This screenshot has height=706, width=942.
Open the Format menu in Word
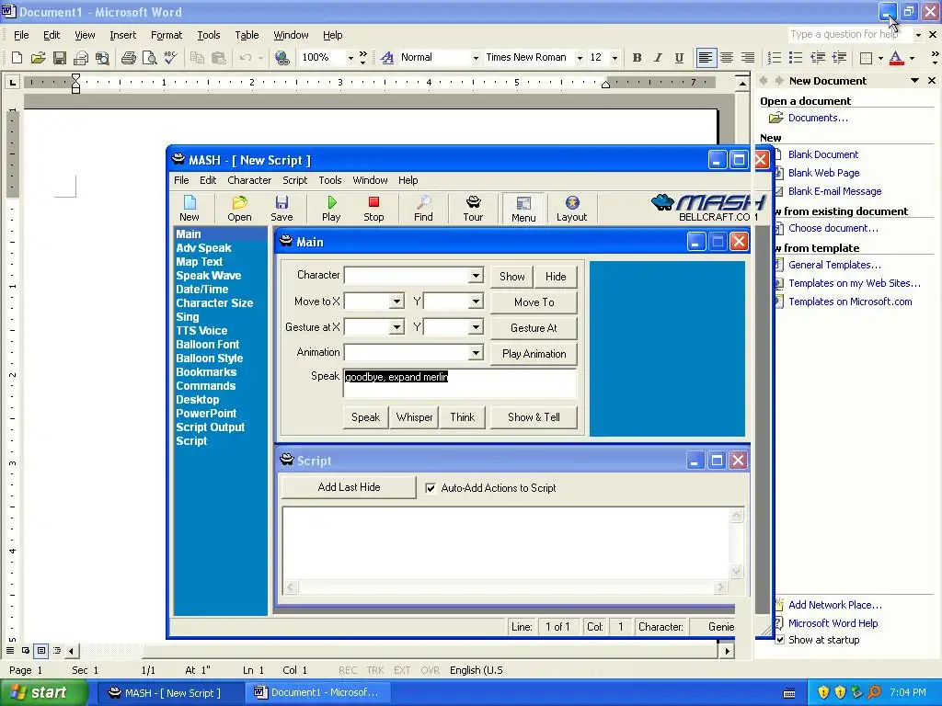coord(167,36)
